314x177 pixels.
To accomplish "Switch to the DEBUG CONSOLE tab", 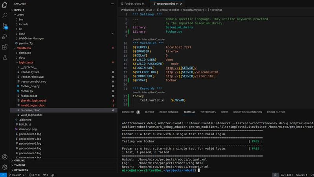I will tap(169, 112).
